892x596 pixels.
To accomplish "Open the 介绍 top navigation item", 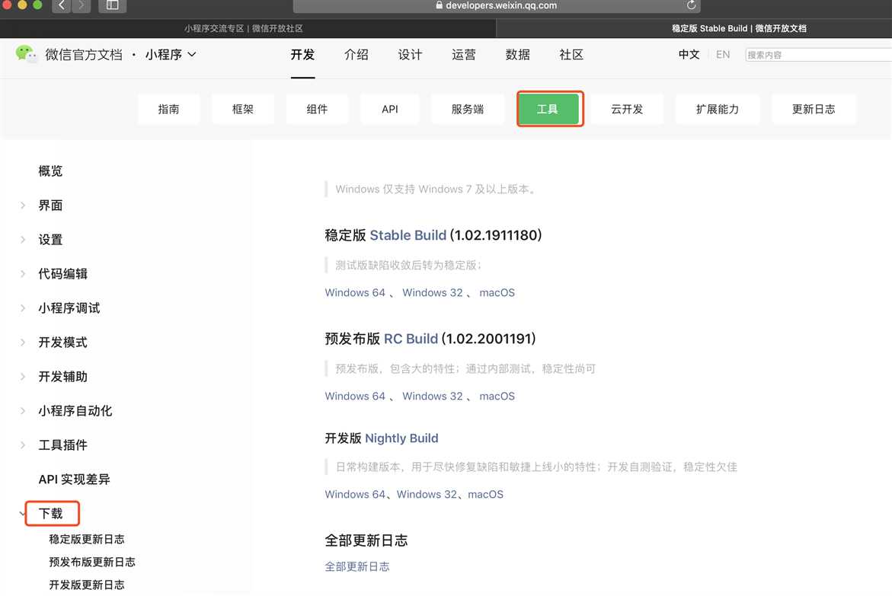I will (356, 55).
